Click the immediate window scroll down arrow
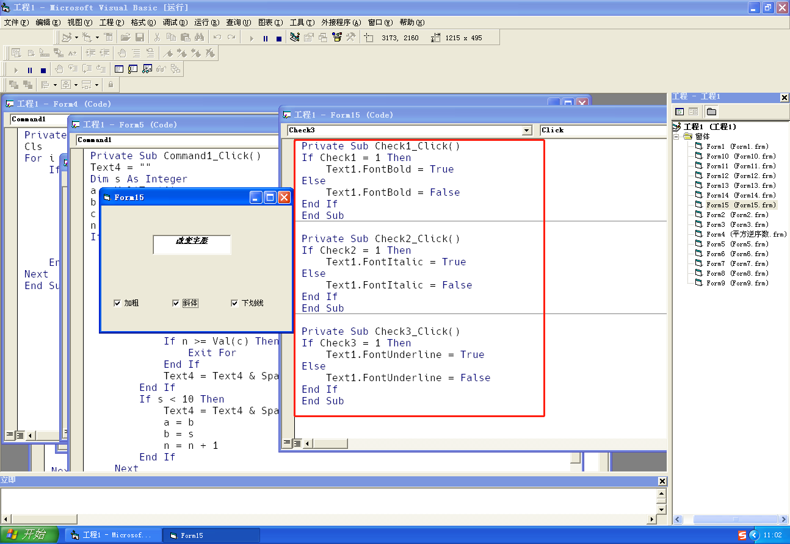Viewport: 790px width, 544px height. (x=661, y=509)
